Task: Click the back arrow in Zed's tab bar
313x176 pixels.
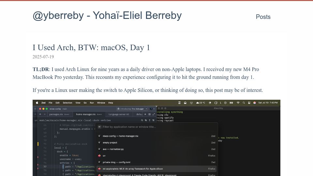Action: pos(40,114)
